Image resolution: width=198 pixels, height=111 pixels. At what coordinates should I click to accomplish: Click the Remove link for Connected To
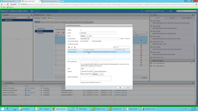tap(127, 39)
